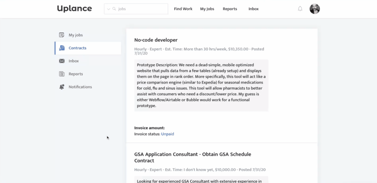The height and width of the screenshot is (183, 377).
Task: Open the profile avatar menu
Action: pyautogui.click(x=314, y=9)
